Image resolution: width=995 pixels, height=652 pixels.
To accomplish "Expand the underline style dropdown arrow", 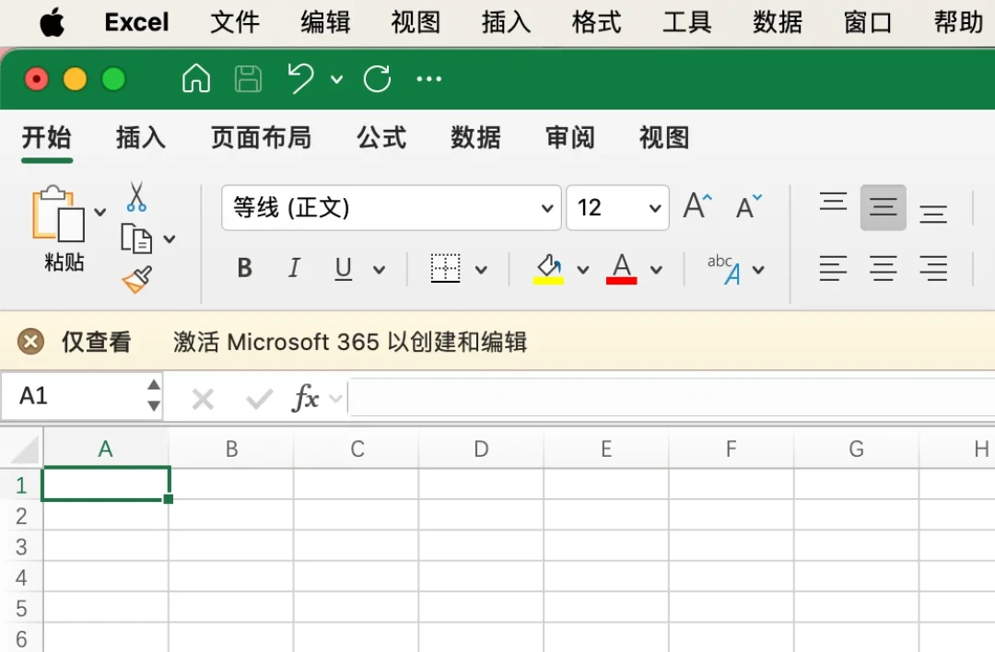I will tap(380, 270).
